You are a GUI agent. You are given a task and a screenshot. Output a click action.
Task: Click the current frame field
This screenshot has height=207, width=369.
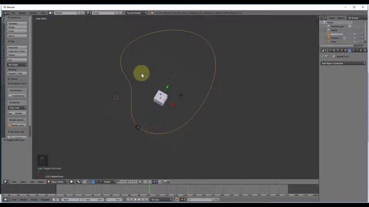(114, 200)
